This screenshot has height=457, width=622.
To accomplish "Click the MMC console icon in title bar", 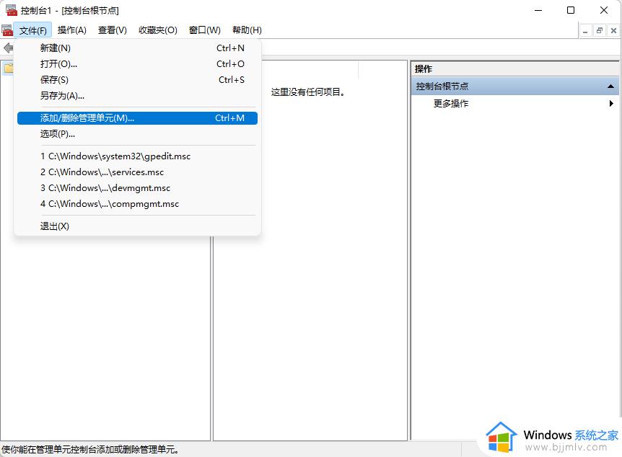I will point(11,10).
